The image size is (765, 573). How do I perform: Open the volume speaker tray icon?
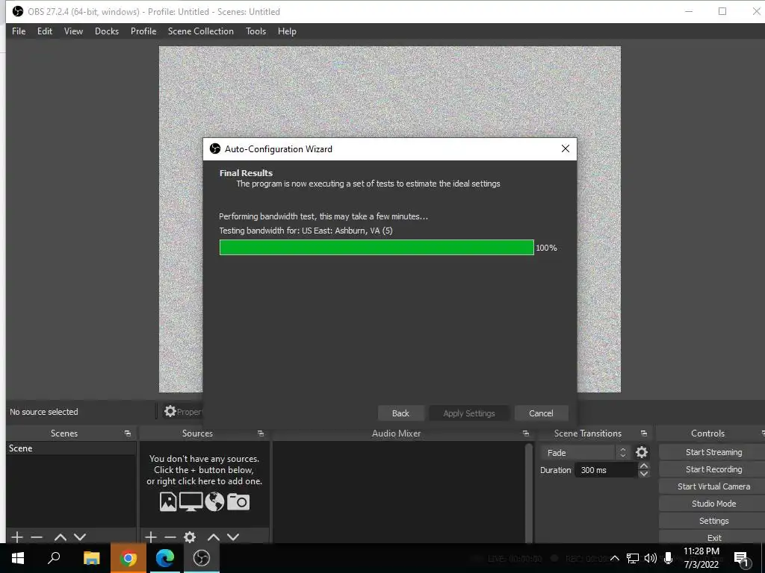click(x=651, y=558)
